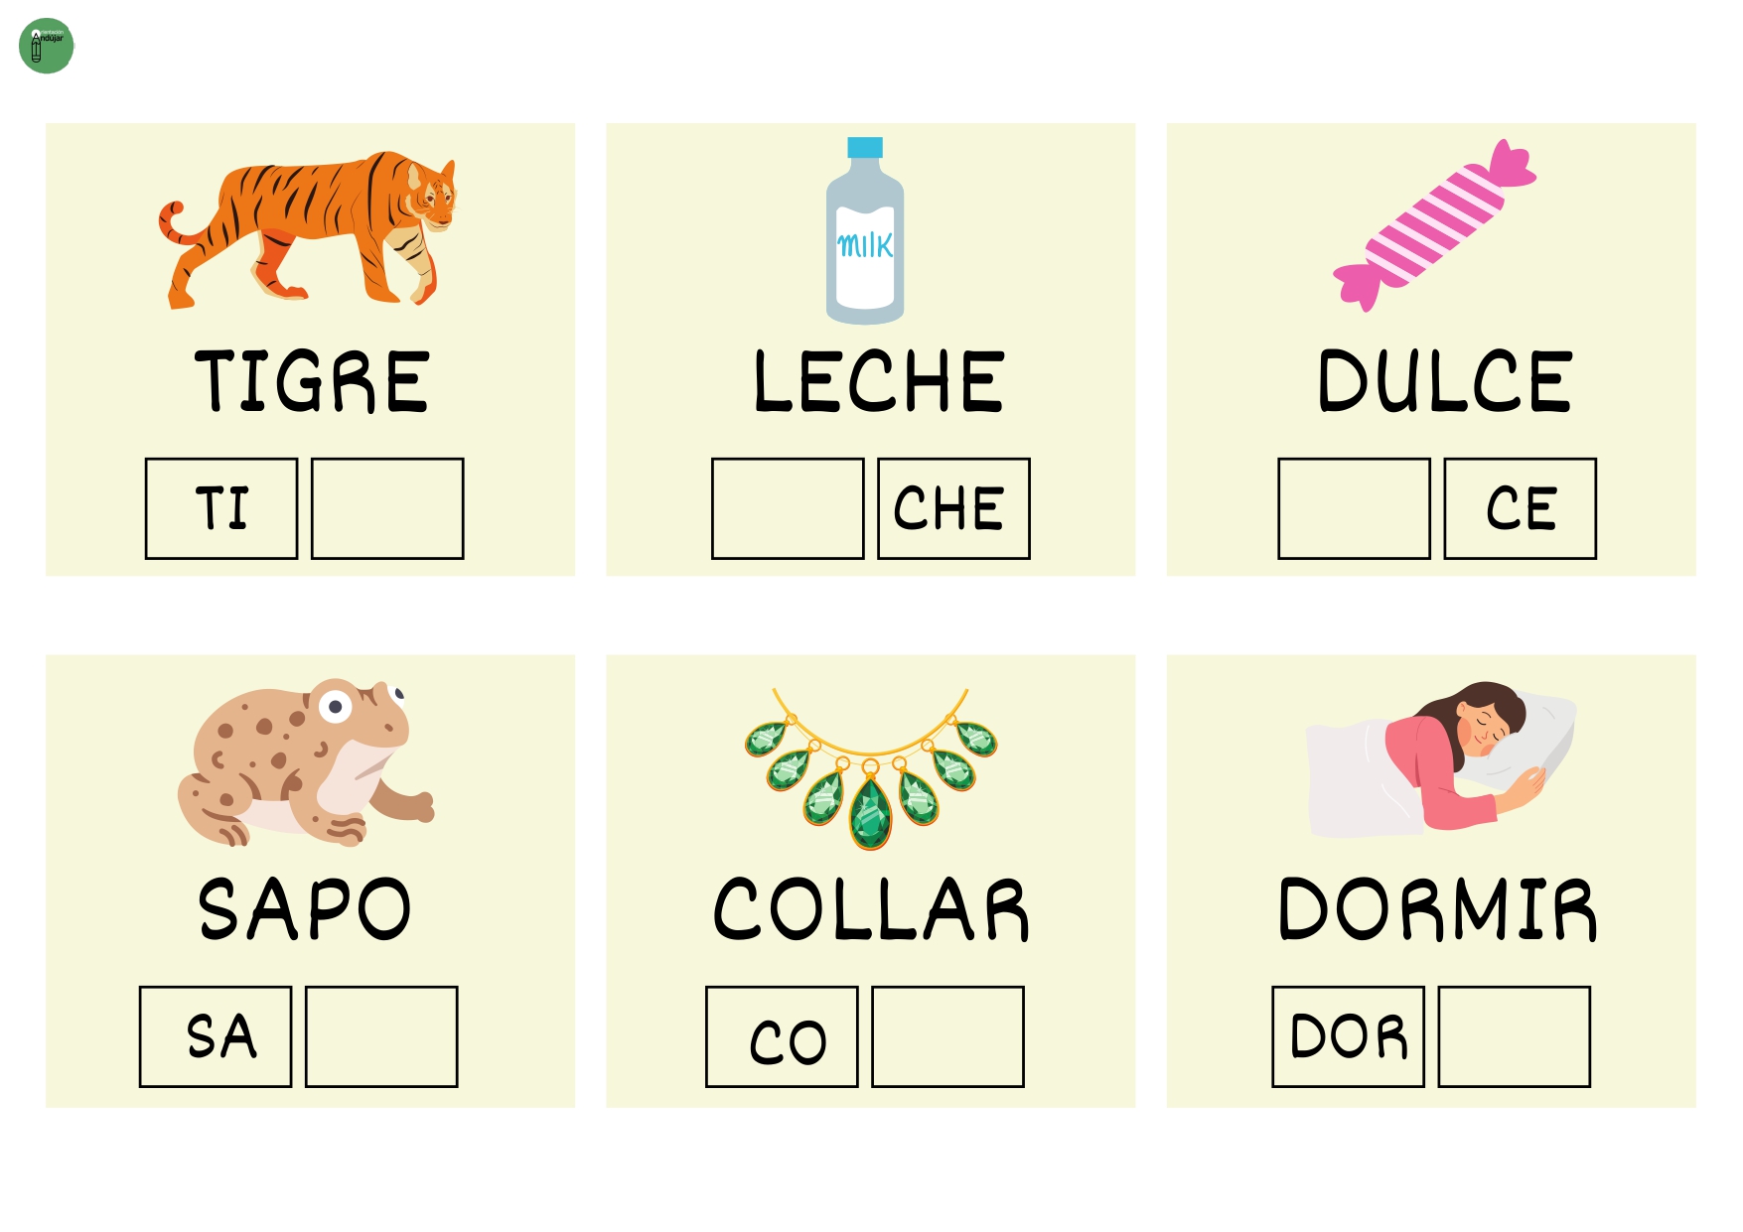Select the pink striped candy image
Viewport: 1743px width, 1232px height.
[x=1434, y=225]
